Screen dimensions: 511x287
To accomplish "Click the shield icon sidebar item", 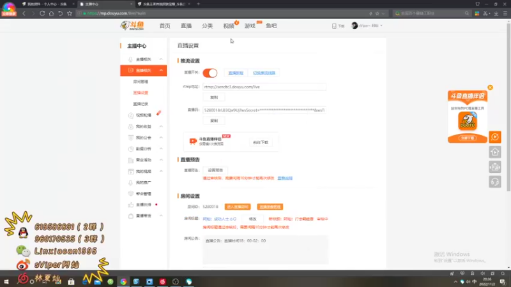I will (131, 194).
